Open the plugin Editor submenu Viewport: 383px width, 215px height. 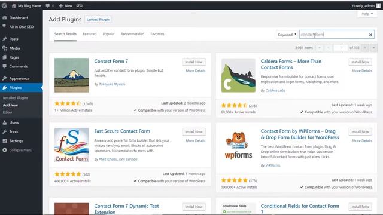click(x=7, y=113)
